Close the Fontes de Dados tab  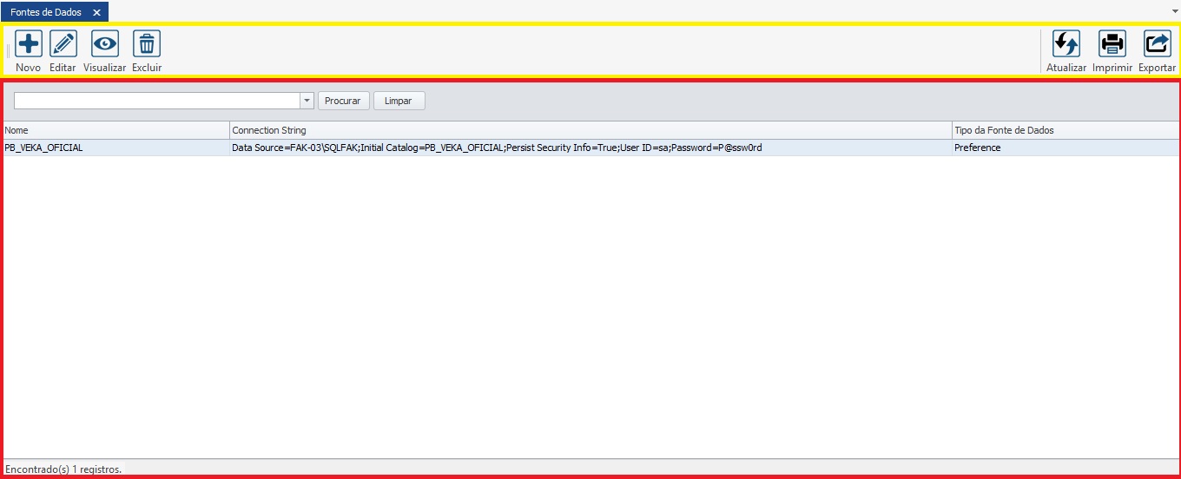pyautogui.click(x=97, y=12)
